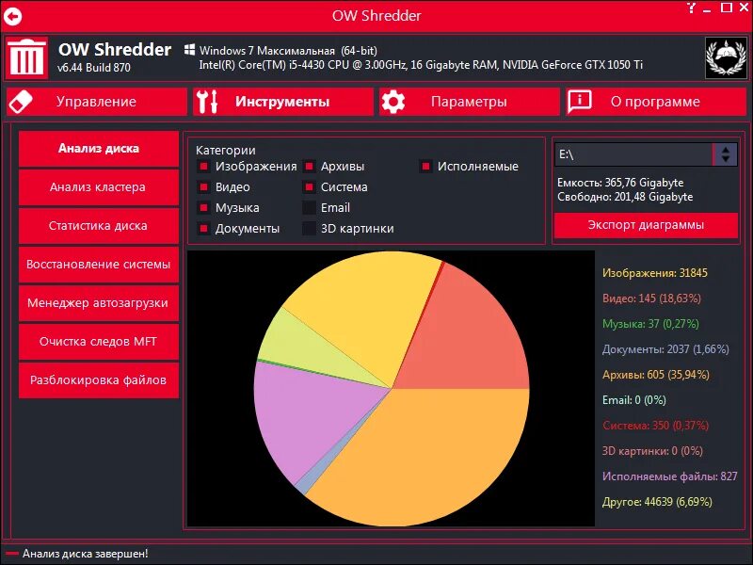Open Разблокировка файлов tool
This screenshot has width=753, height=565.
coord(99,380)
